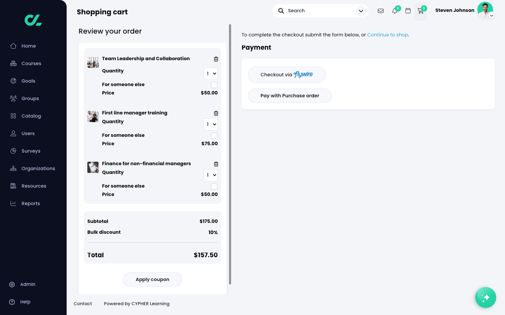Check For someone else for Team Leadership

point(214,85)
